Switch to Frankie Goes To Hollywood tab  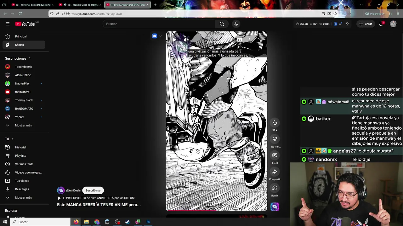pyautogui.click(x=80, y=5)
